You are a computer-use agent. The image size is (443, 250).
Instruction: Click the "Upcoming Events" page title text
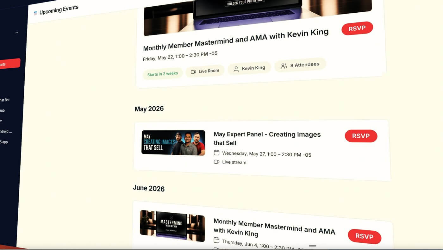(x=59, y=10)
